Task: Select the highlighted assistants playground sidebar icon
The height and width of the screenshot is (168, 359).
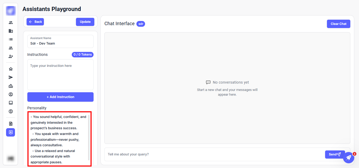Action: [11, 132]
